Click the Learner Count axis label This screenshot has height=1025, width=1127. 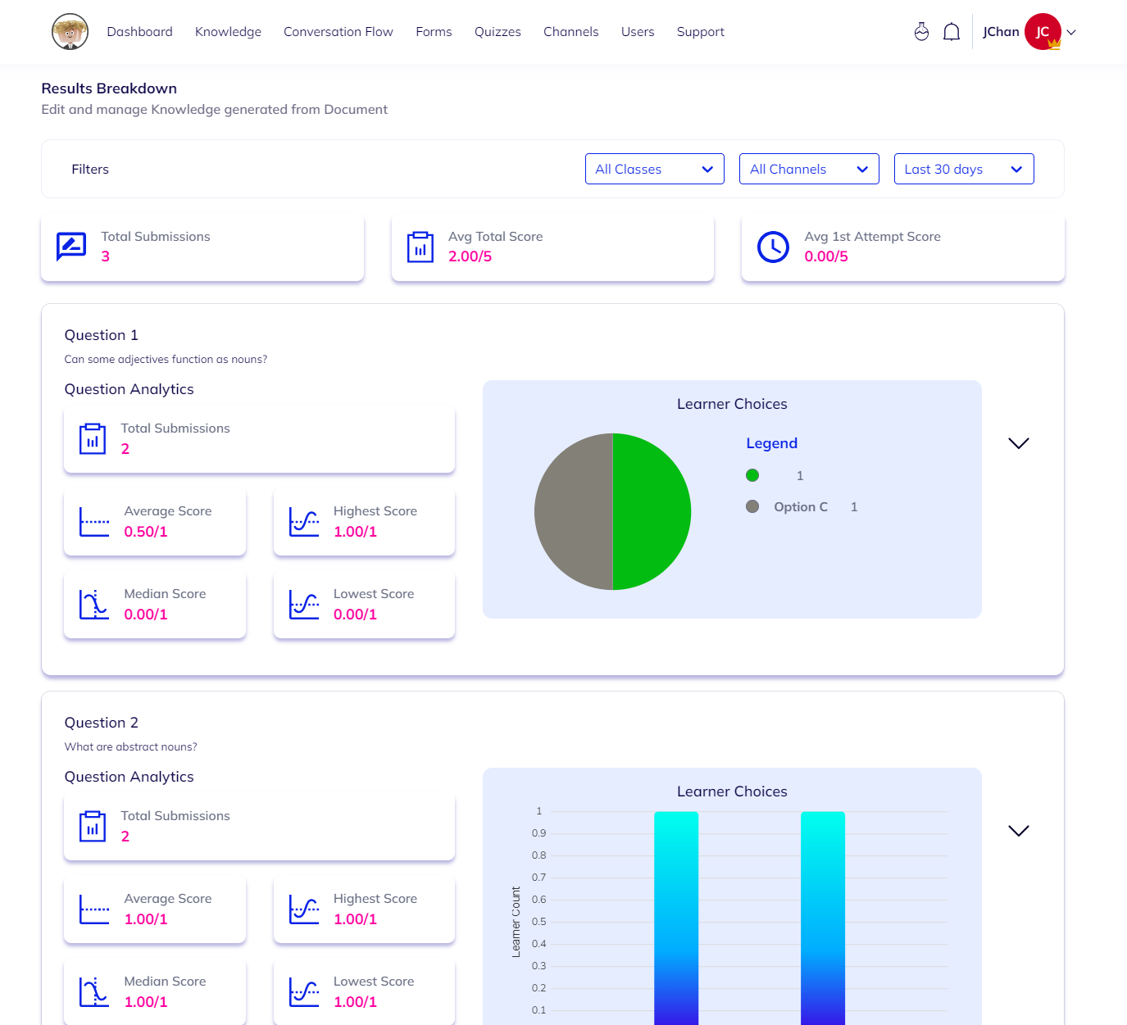pos(516,922)
